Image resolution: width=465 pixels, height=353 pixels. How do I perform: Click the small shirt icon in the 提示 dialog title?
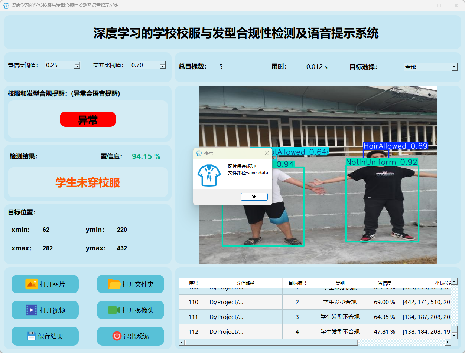click(x=199, y=153)
